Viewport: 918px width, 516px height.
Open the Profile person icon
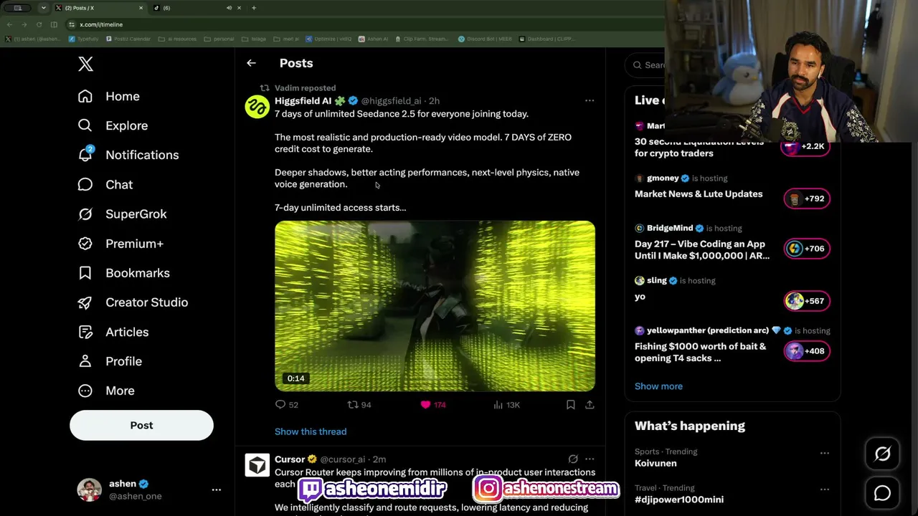[x=85, y=361]
